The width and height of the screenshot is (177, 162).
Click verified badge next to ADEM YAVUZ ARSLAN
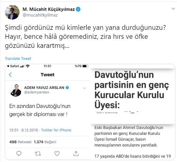pyautogui.click(x=67, y=88)
